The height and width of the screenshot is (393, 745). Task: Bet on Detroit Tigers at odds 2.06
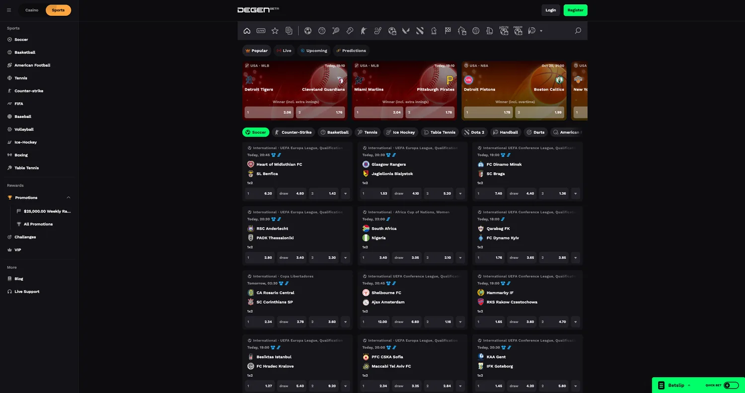[269, 112]
